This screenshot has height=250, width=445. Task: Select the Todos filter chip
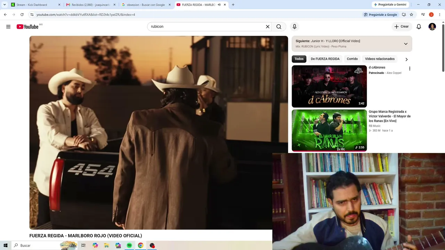click(299, 59)
